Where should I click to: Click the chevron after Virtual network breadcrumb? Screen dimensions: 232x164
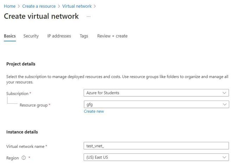(x=95, y=6)
